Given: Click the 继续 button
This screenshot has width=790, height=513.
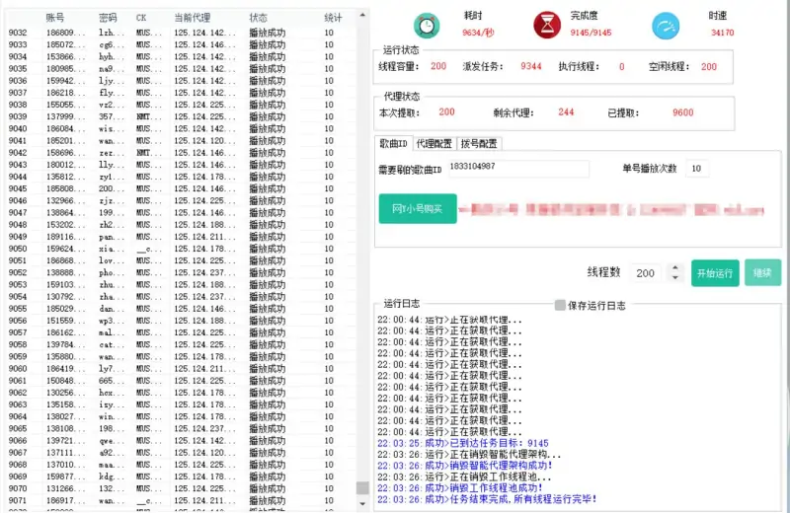Looking at the screenshot, I should [762, 273].
